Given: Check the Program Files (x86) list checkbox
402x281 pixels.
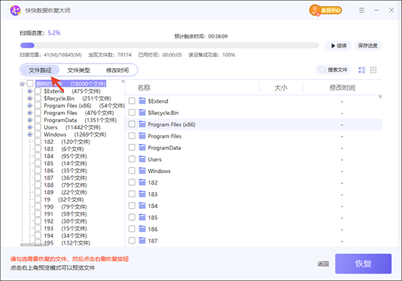Looking at the screenshot, I should (x=132, y=124).
